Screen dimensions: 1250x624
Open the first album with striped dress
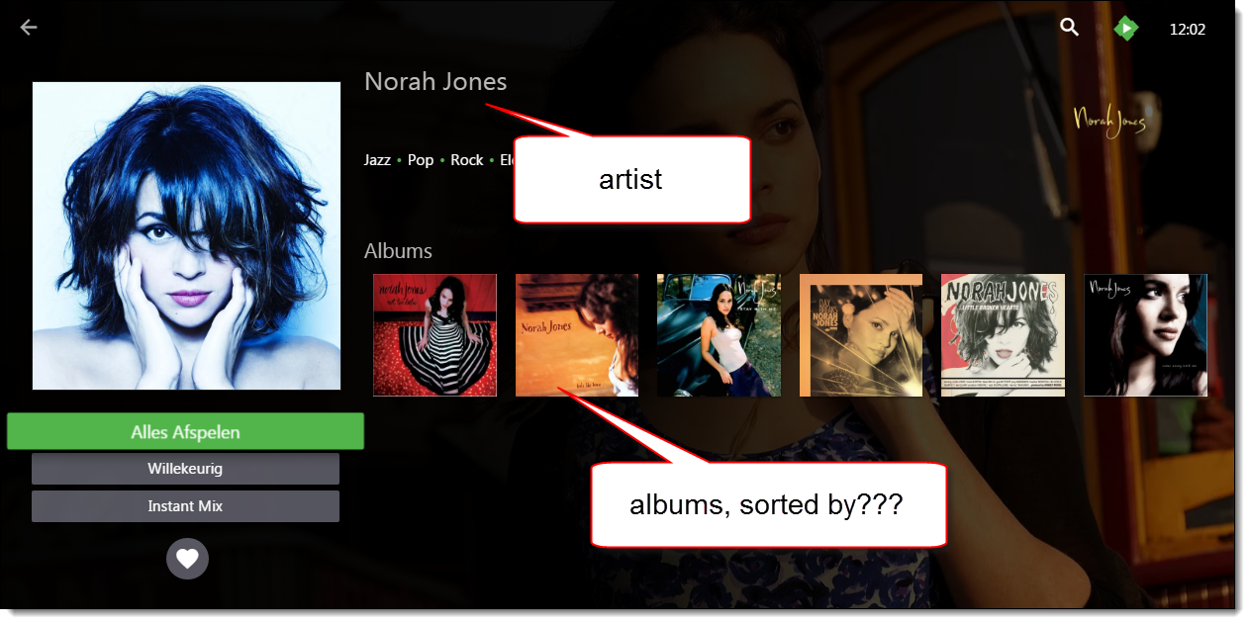coord(434,335)
